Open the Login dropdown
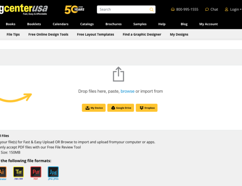The height and width of the screenshot is (186, 242). [x=233, y=9]
